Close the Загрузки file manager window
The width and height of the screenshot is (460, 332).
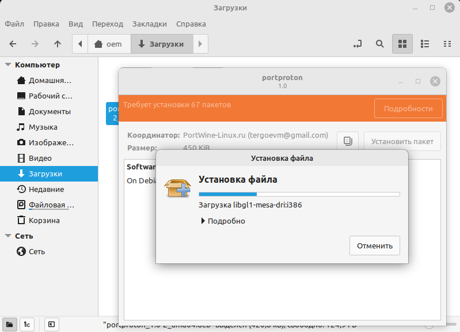[450, 7]
